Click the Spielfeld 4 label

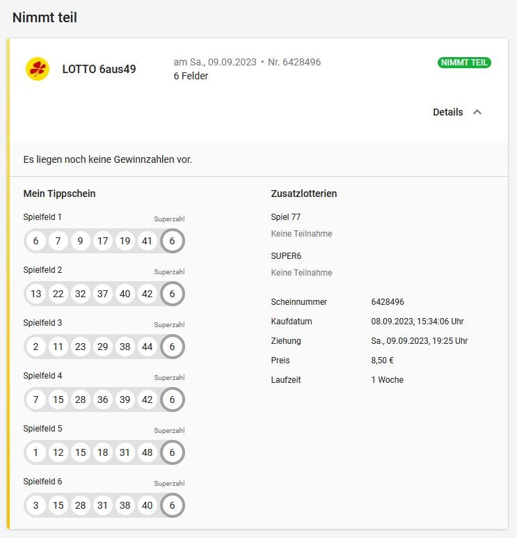42,375
